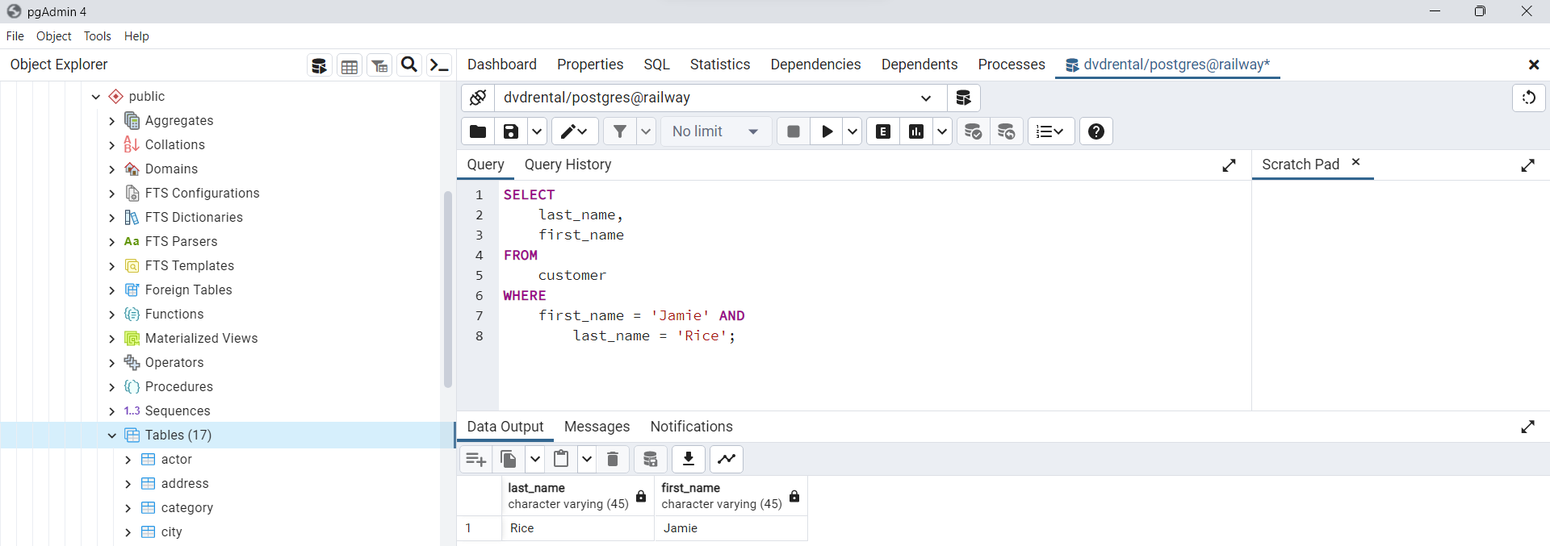Screen dimensions: 1550x546
Task: Click the save data changes icon
Action: (x=651, y=459)
